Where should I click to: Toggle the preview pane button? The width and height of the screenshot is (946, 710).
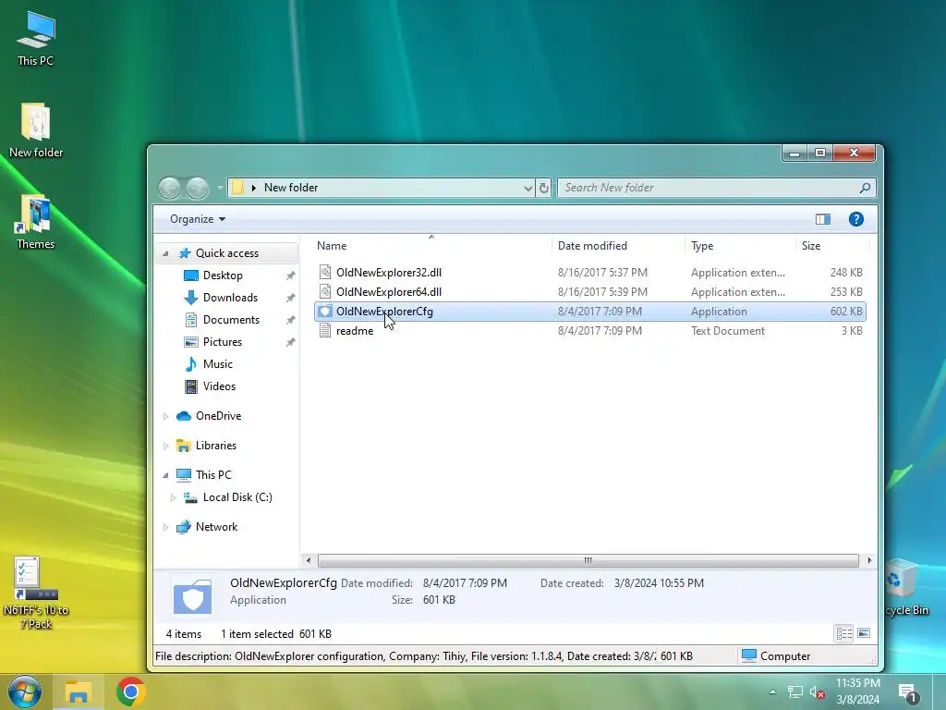click(823, 219)
